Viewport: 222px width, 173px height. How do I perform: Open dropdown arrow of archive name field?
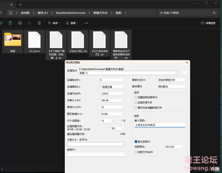coord(176,73)
